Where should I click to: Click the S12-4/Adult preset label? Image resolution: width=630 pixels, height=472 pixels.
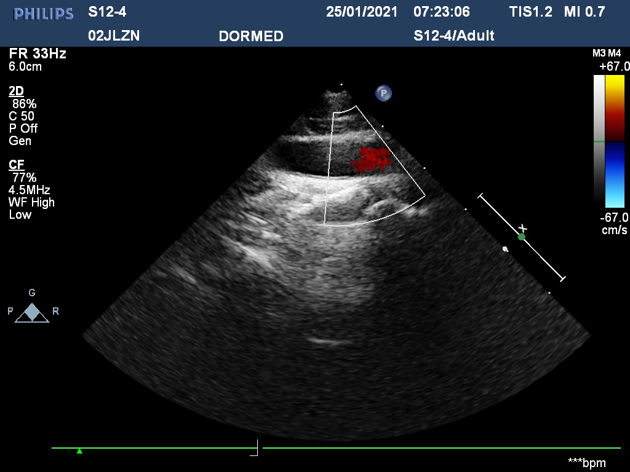[x=454, y=36]
